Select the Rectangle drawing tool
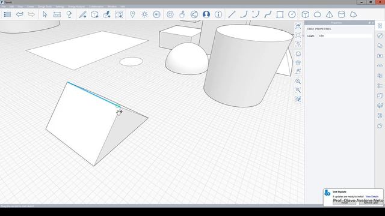This screenshot has width=385, height=216. [x=280, y=14]
